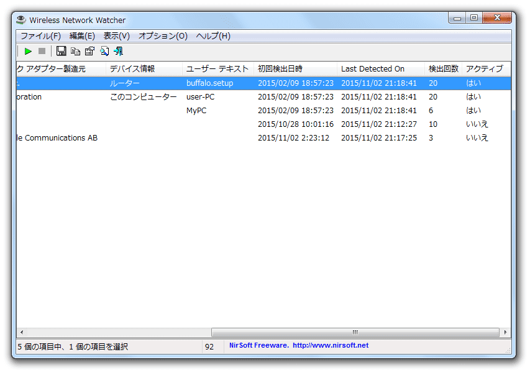
Task: Copy selected items using the copy icon
Action: coord(75,51)
